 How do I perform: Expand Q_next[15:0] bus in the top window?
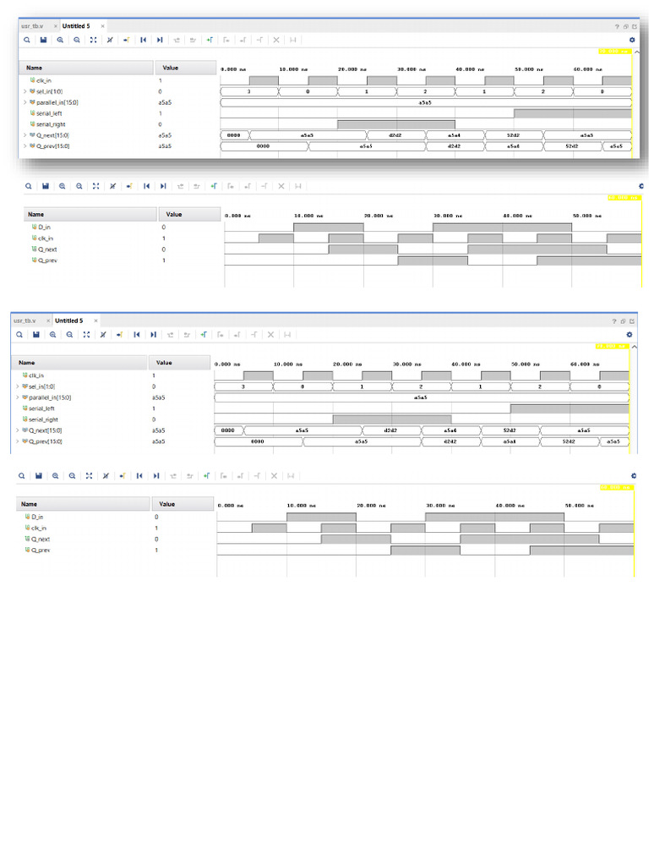coord(25,135)
